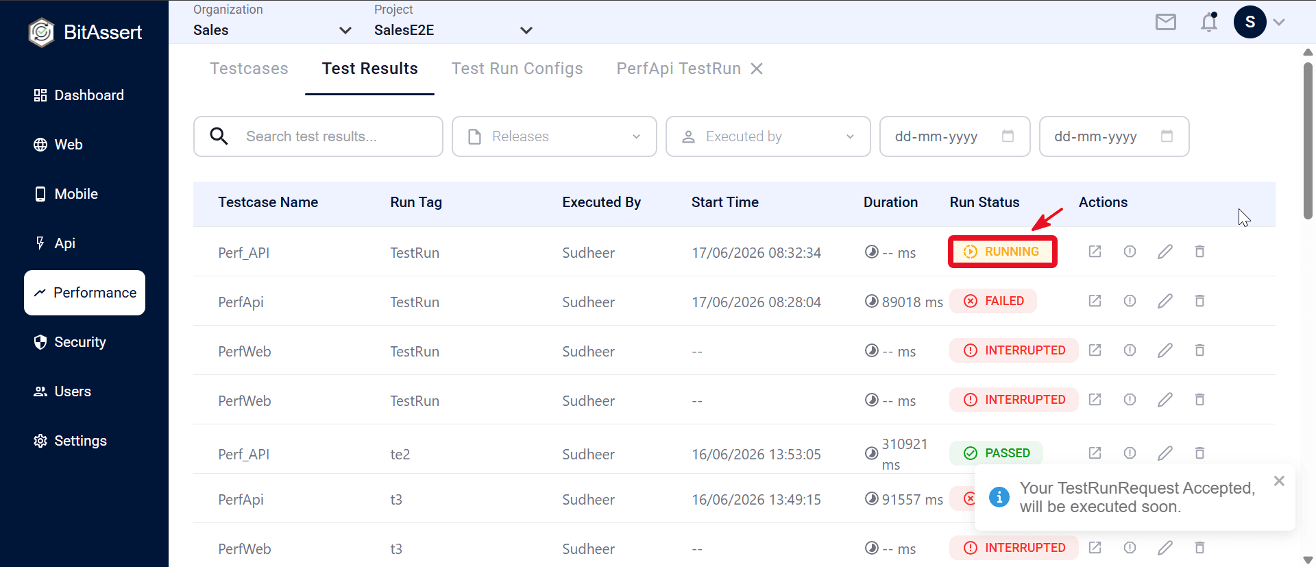
Task: Delete the running Perf_API test result
Action: coord(1199,252)
